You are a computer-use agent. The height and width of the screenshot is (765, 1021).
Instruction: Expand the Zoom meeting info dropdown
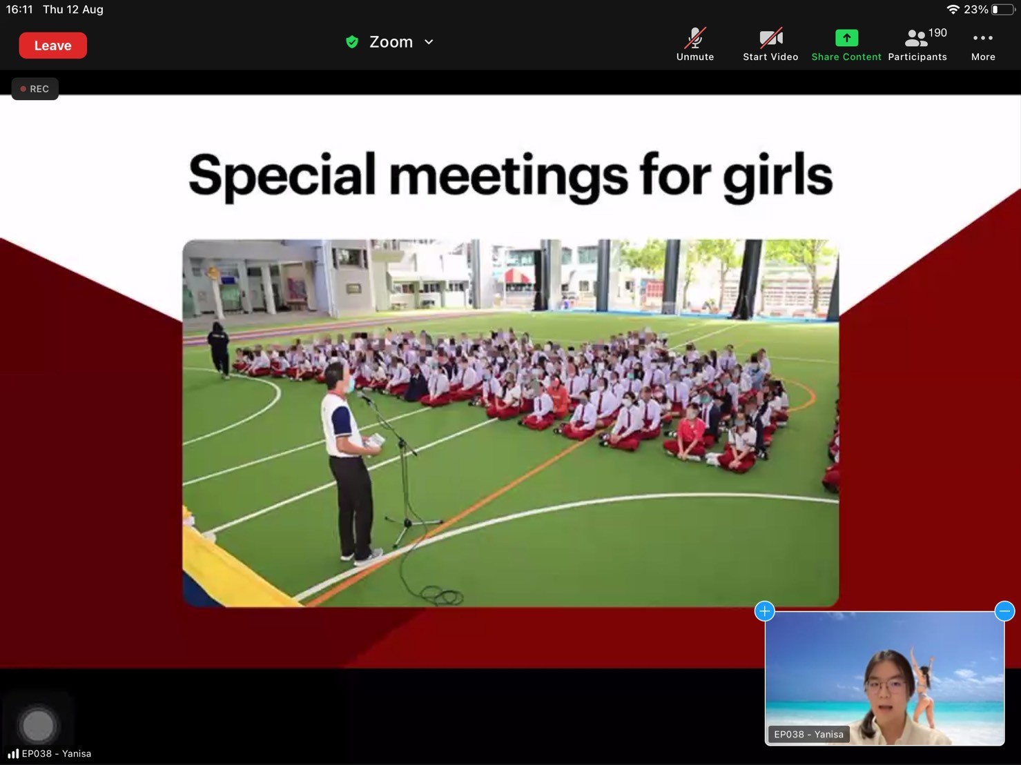click(x=429, y=42)
